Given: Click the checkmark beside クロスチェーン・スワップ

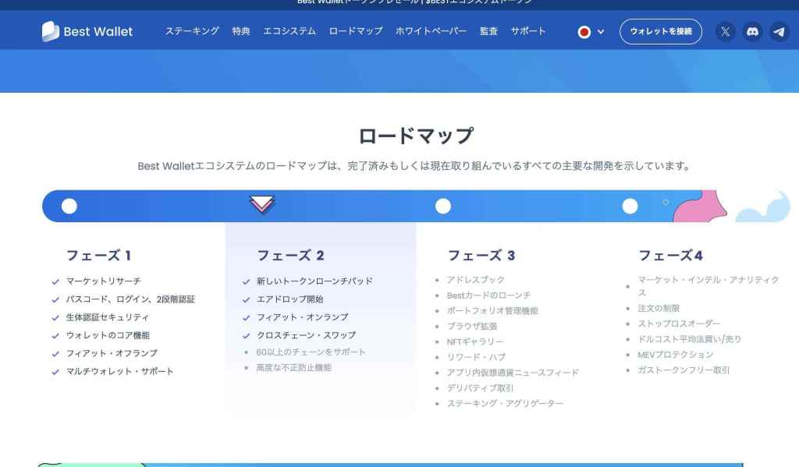Looking at the screenshot, I should tap(246, 335).
